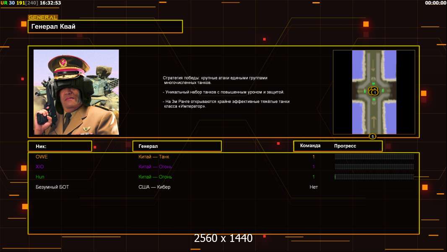447x252 pixels.
Task: Select player OWE in the list
Action: click(42, 157)
